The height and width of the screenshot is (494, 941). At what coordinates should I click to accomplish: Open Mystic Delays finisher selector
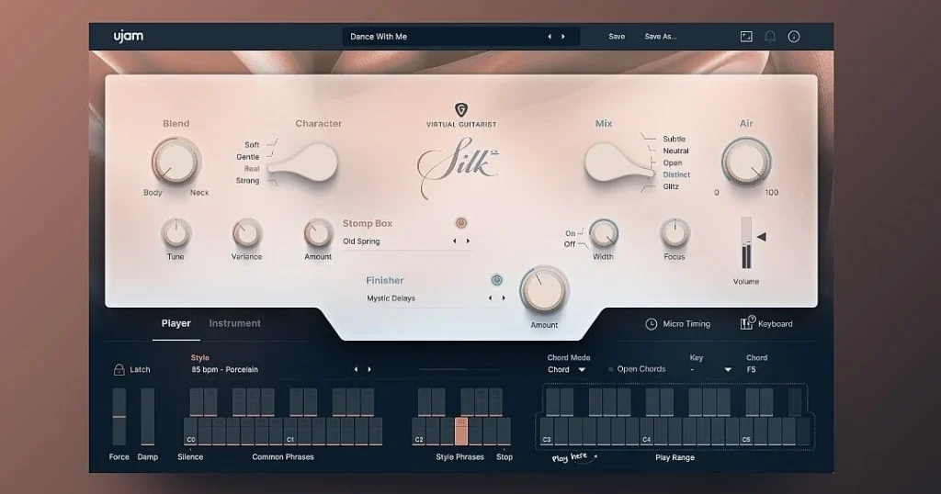[391, 298]
